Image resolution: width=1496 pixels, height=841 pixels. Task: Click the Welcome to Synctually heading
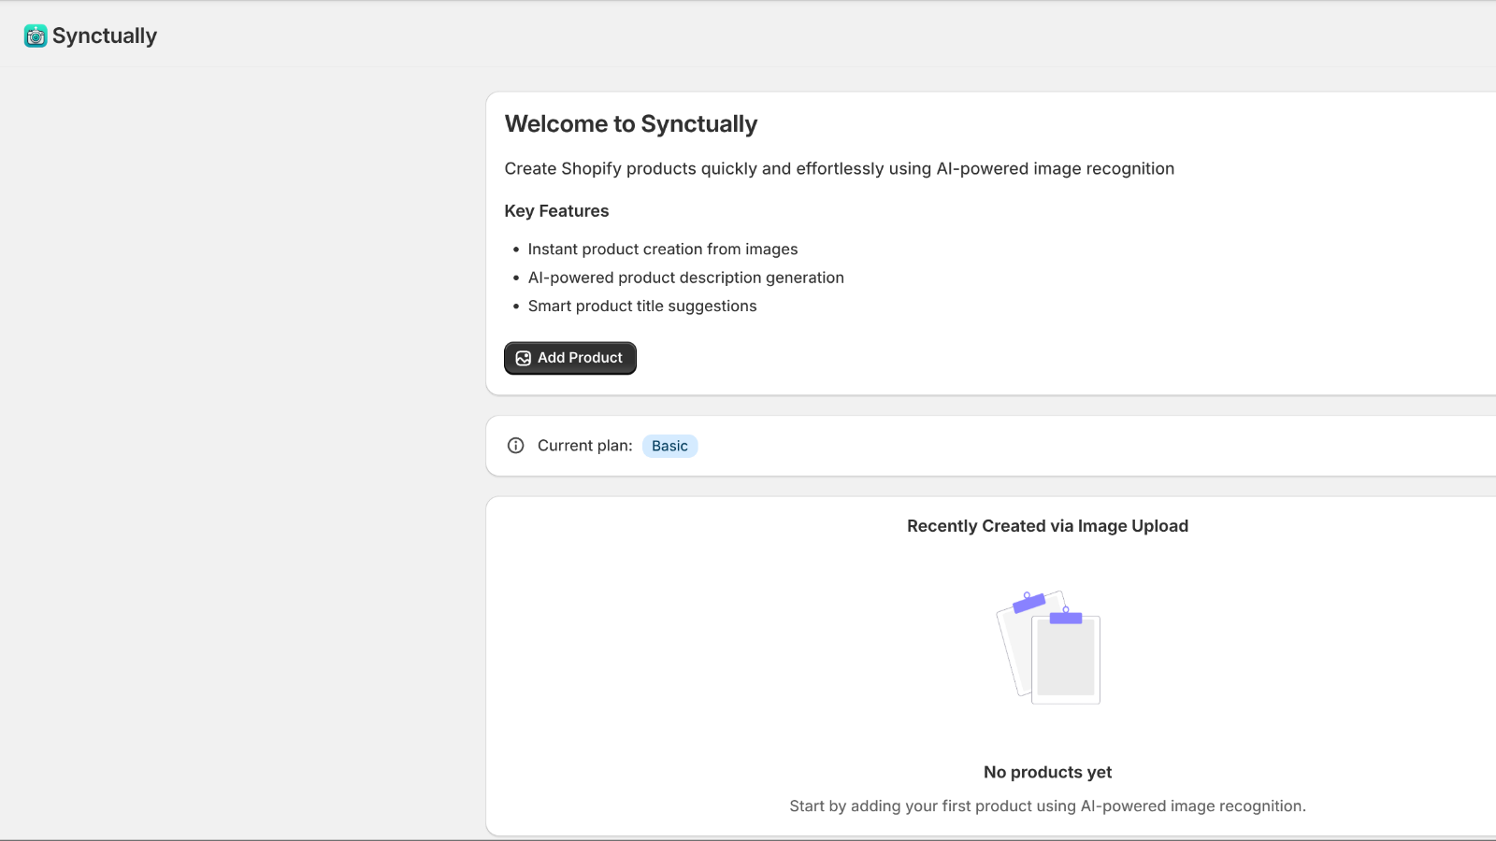tap(631, 124)
